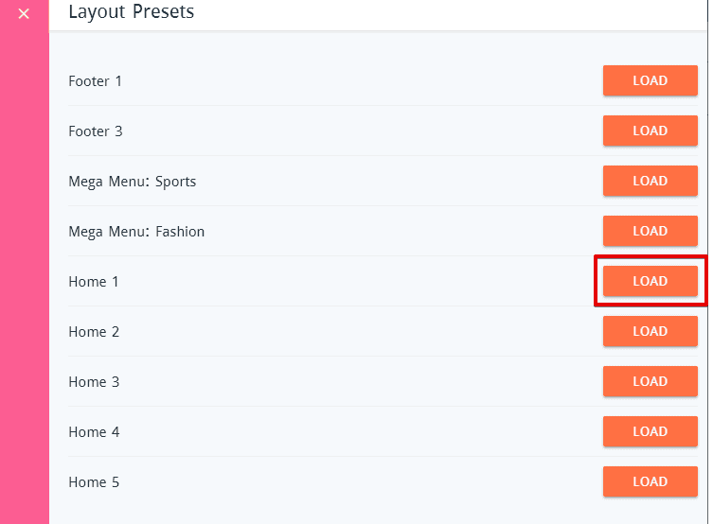Load the Home 1 preset
Image resolution: width=713 pixels, height=524 pixels.
pyautogui.click(x=650, y=282)
